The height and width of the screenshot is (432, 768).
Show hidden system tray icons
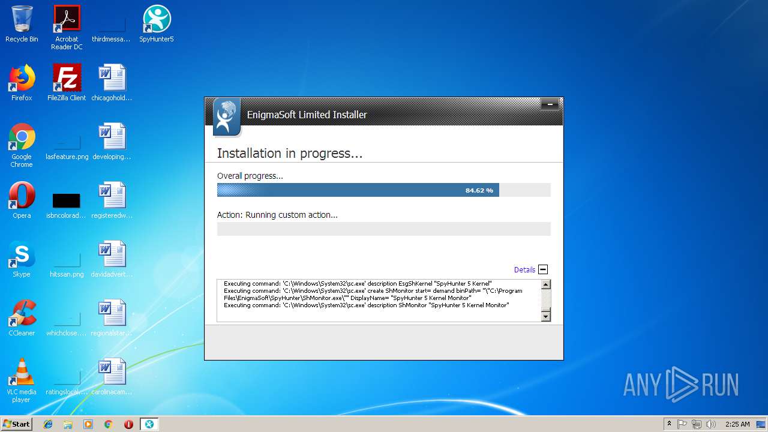tap(669, 424)
